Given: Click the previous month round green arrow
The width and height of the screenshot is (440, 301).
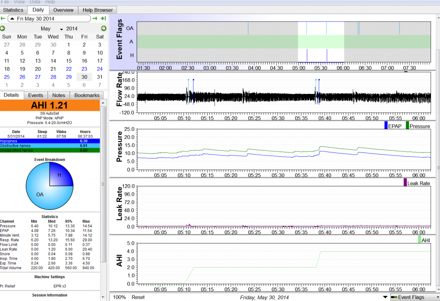Looking at the screenshot, I should pos(3,28).
